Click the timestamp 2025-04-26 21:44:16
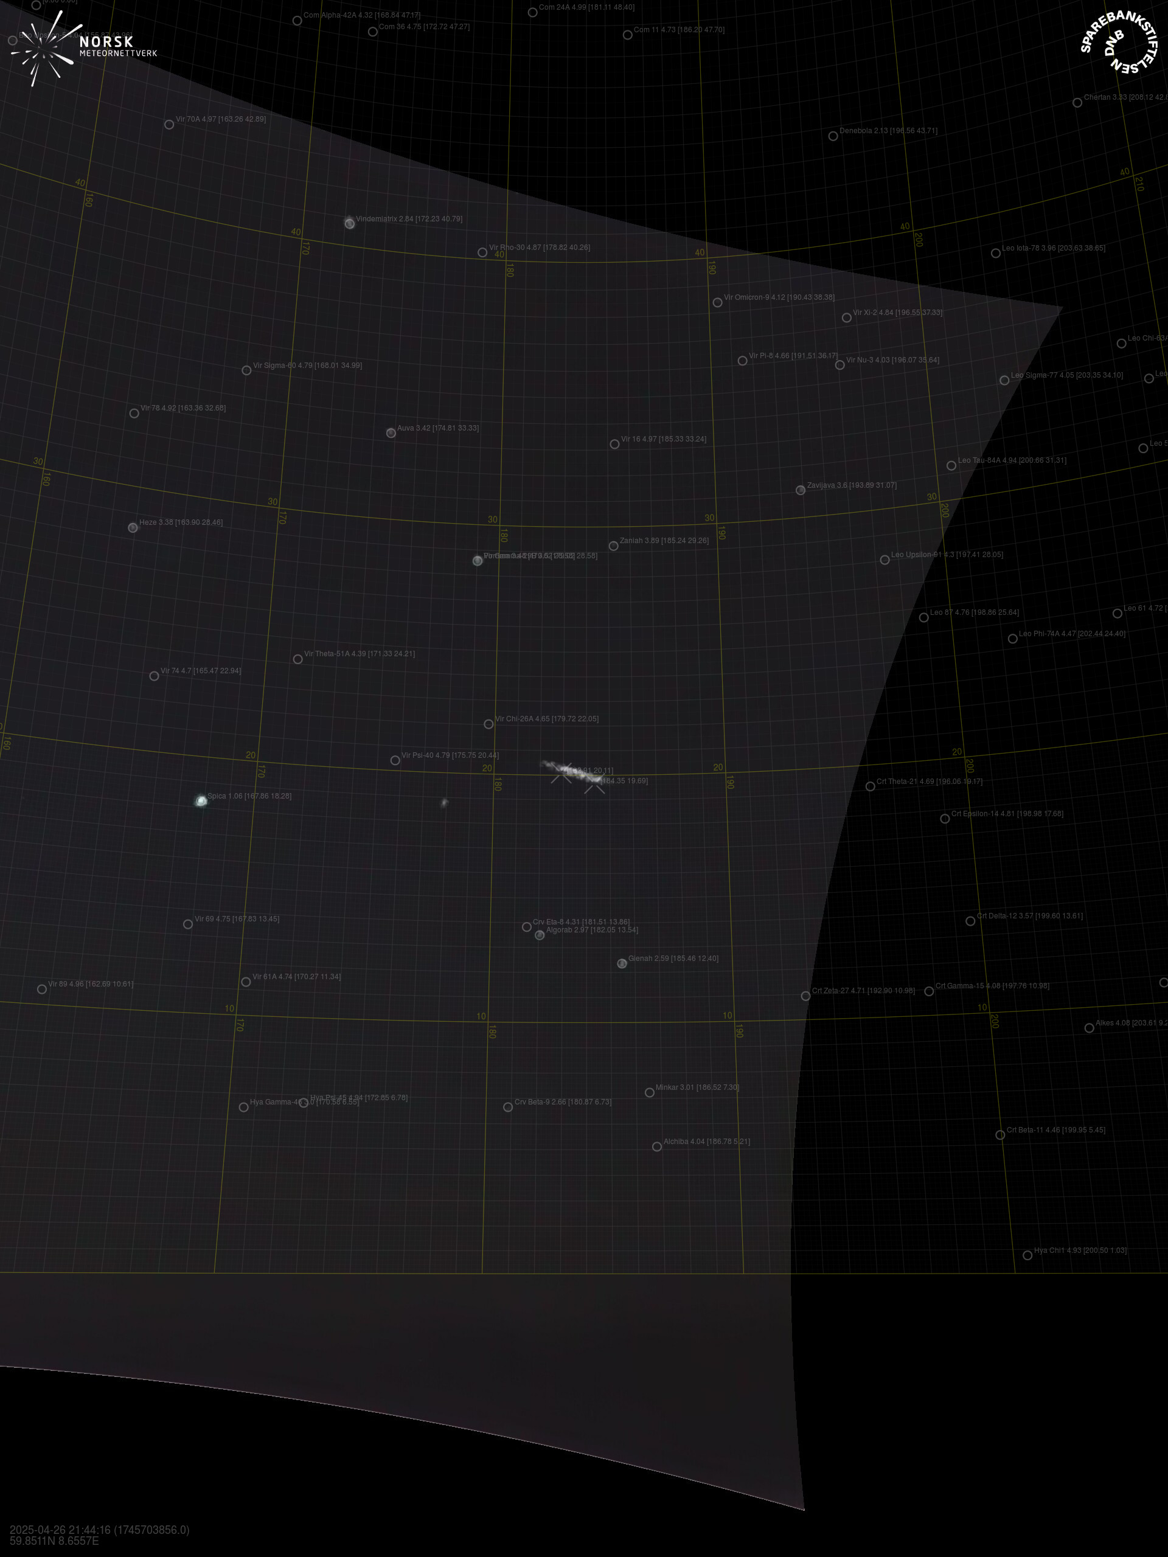1168x1557 pixels. (99, 1530)
